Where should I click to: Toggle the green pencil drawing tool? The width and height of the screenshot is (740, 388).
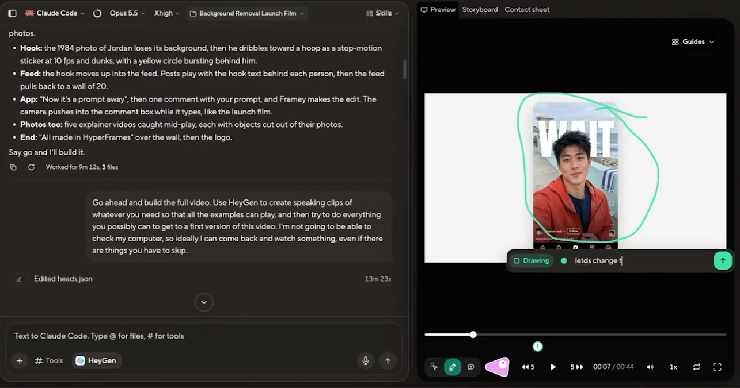pos(452,367)
